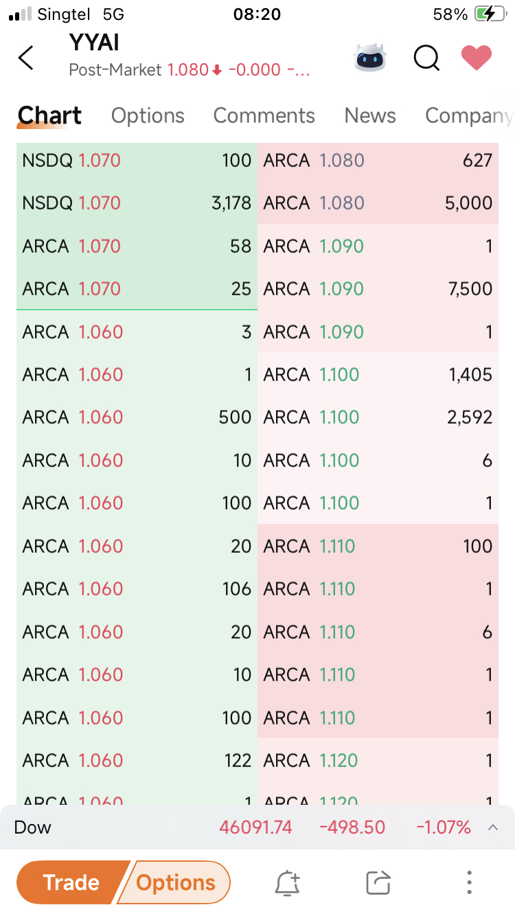Tap the orange Trade button
This screenshot has width=515, height=916.
pyautogui.click(x=71, y=882)
